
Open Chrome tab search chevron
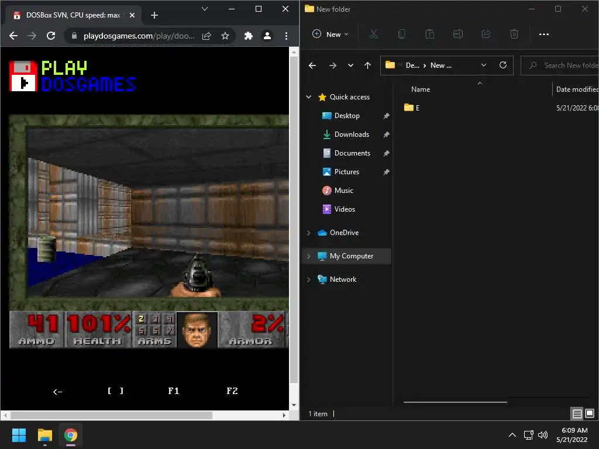(x=205, y=9)
